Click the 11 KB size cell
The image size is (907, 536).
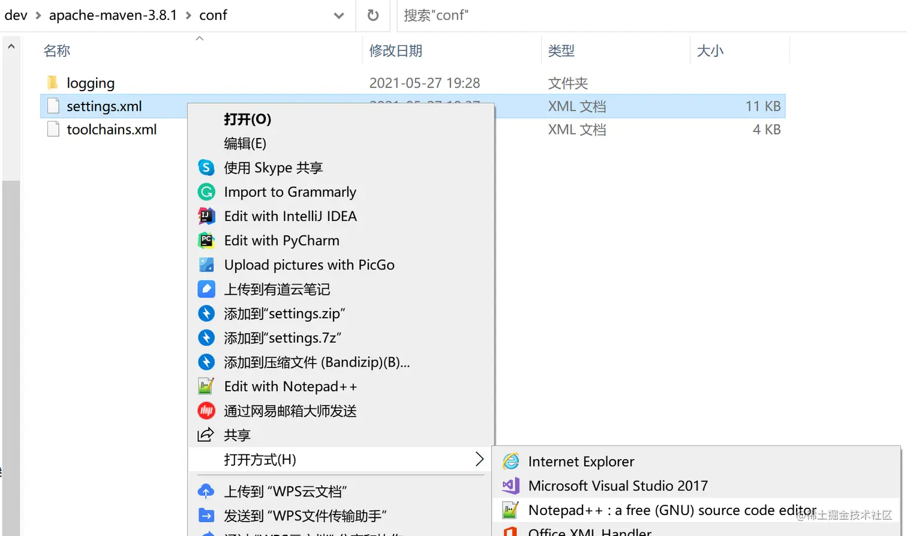[x=763, y=106]
